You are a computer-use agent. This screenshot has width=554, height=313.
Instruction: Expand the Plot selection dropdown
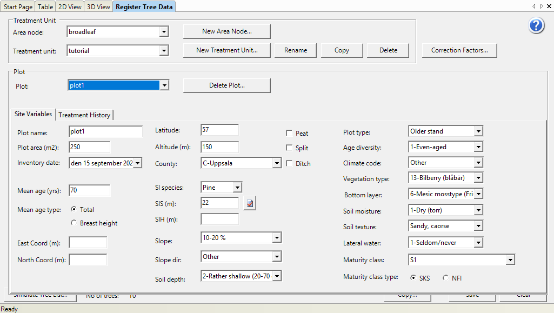click(164, 85)
